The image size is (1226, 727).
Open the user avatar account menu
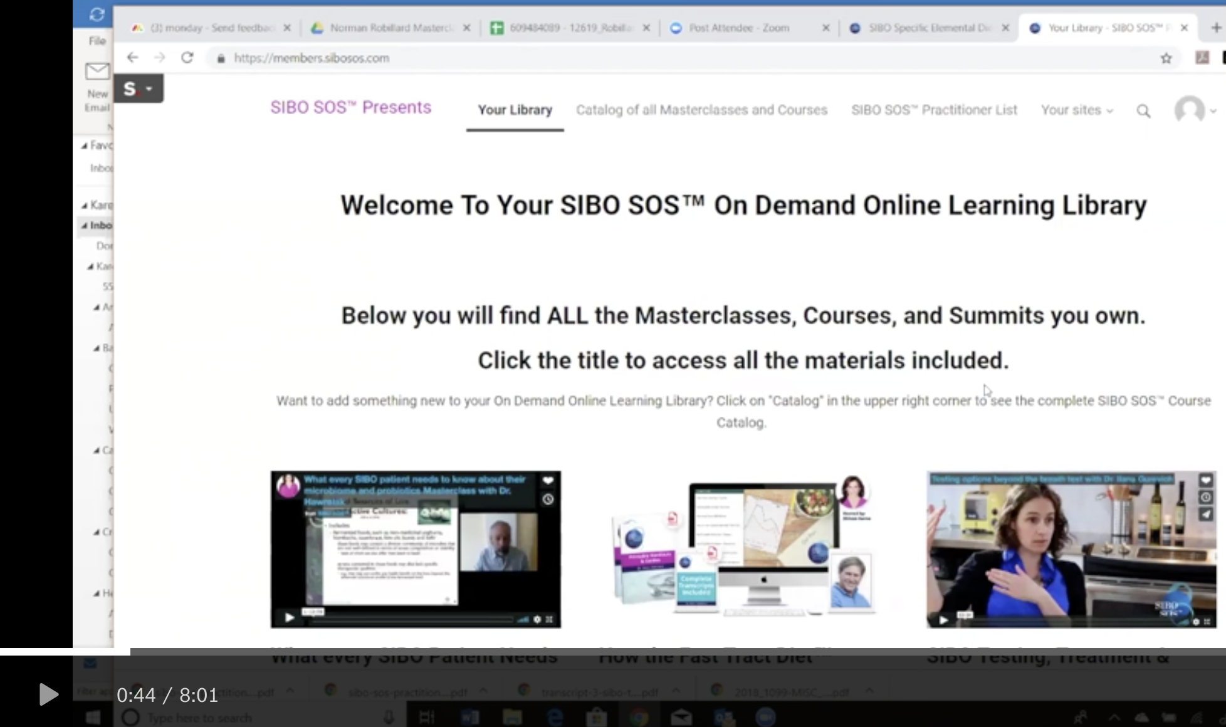click(x=1195, y=110)
